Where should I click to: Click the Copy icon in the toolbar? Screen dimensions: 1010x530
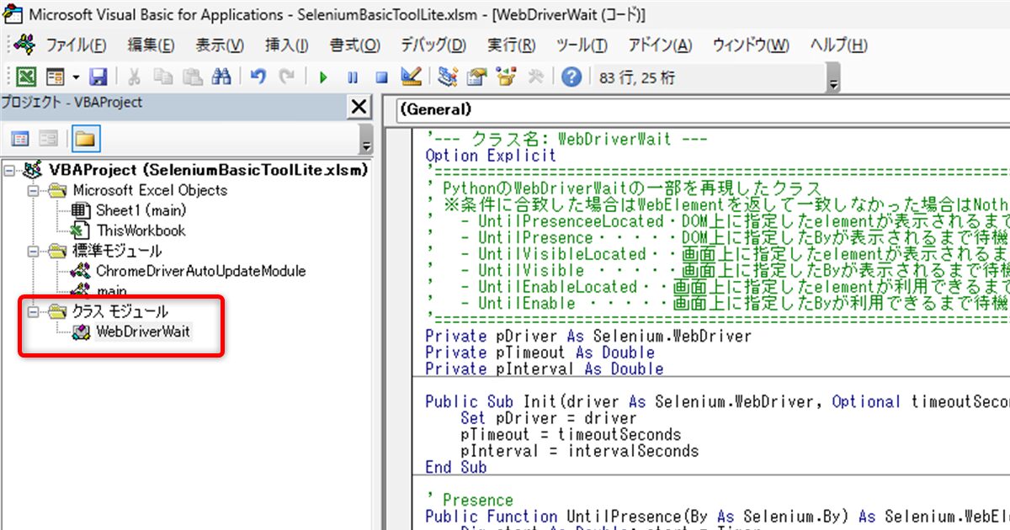pos(163,77)
